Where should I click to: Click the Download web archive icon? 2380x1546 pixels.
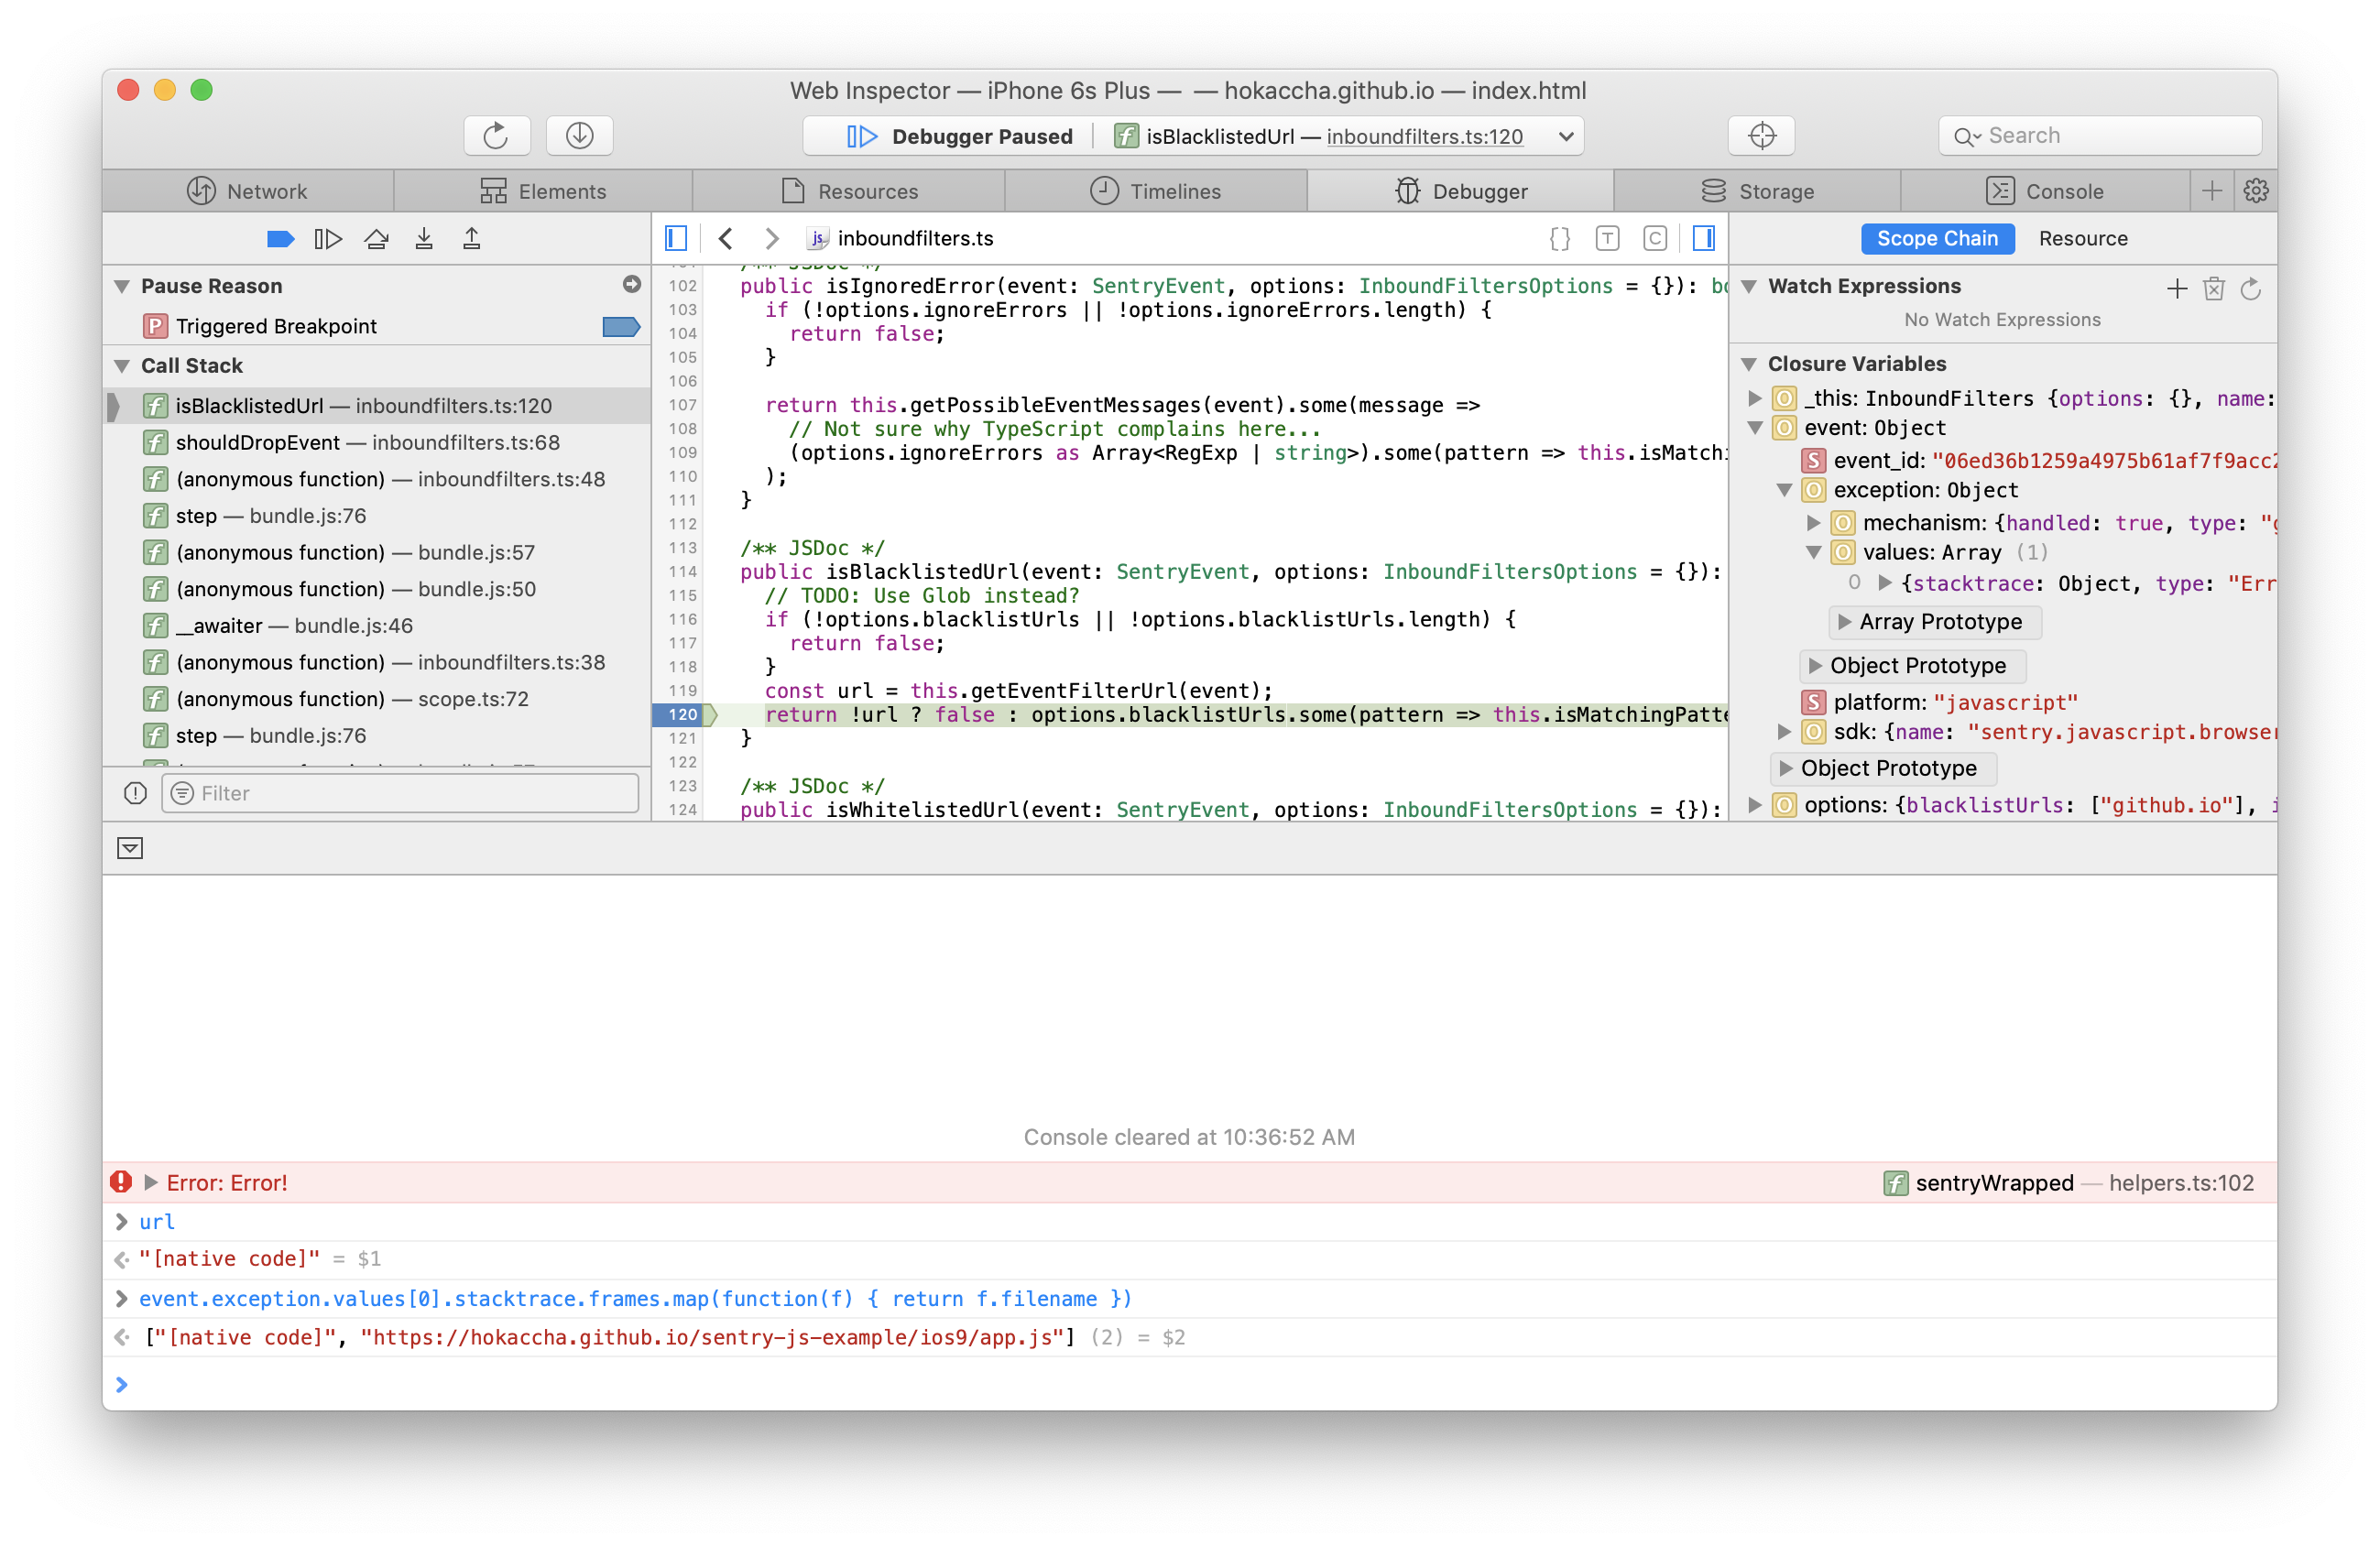580,135
